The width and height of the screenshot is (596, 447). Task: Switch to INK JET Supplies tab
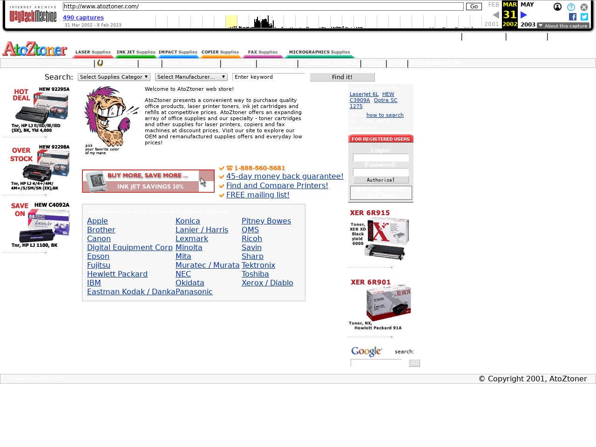136,53
